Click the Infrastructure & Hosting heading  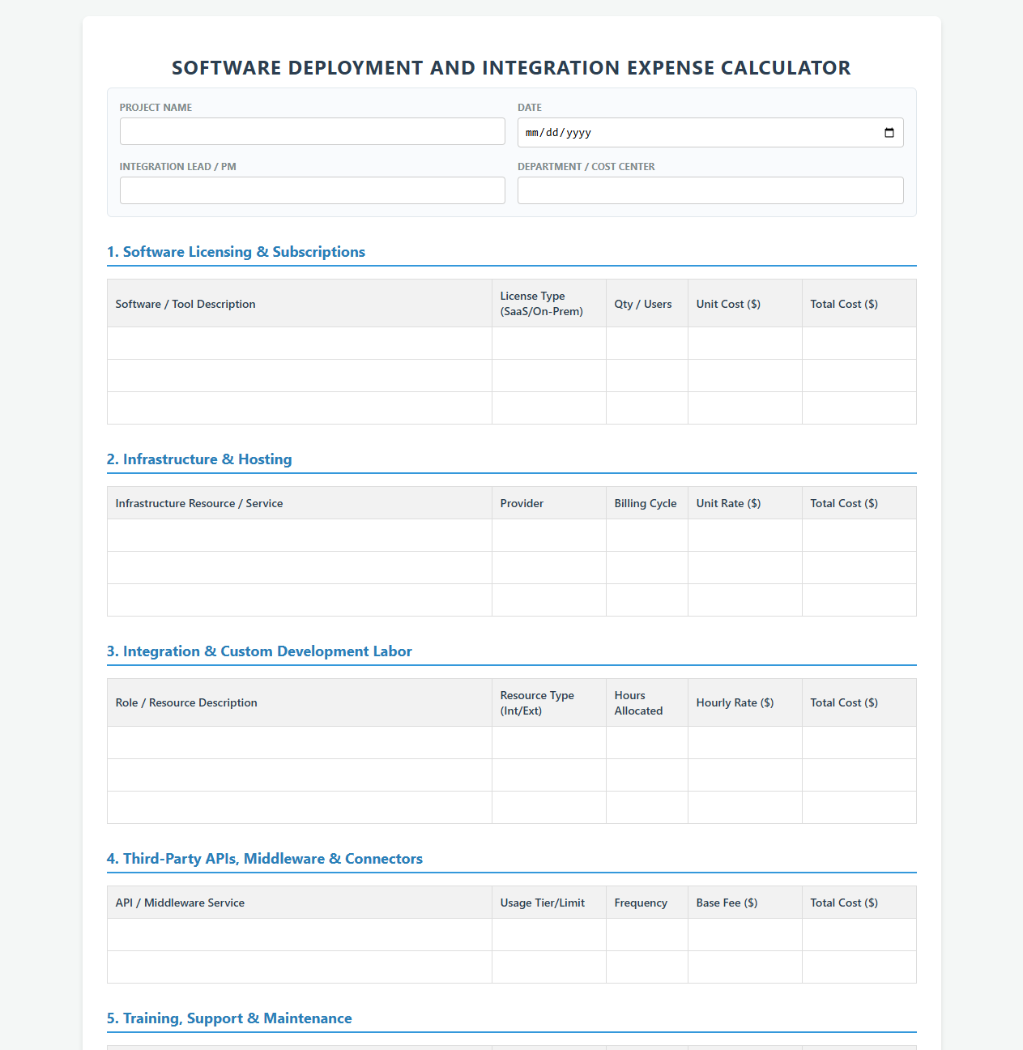199,459
